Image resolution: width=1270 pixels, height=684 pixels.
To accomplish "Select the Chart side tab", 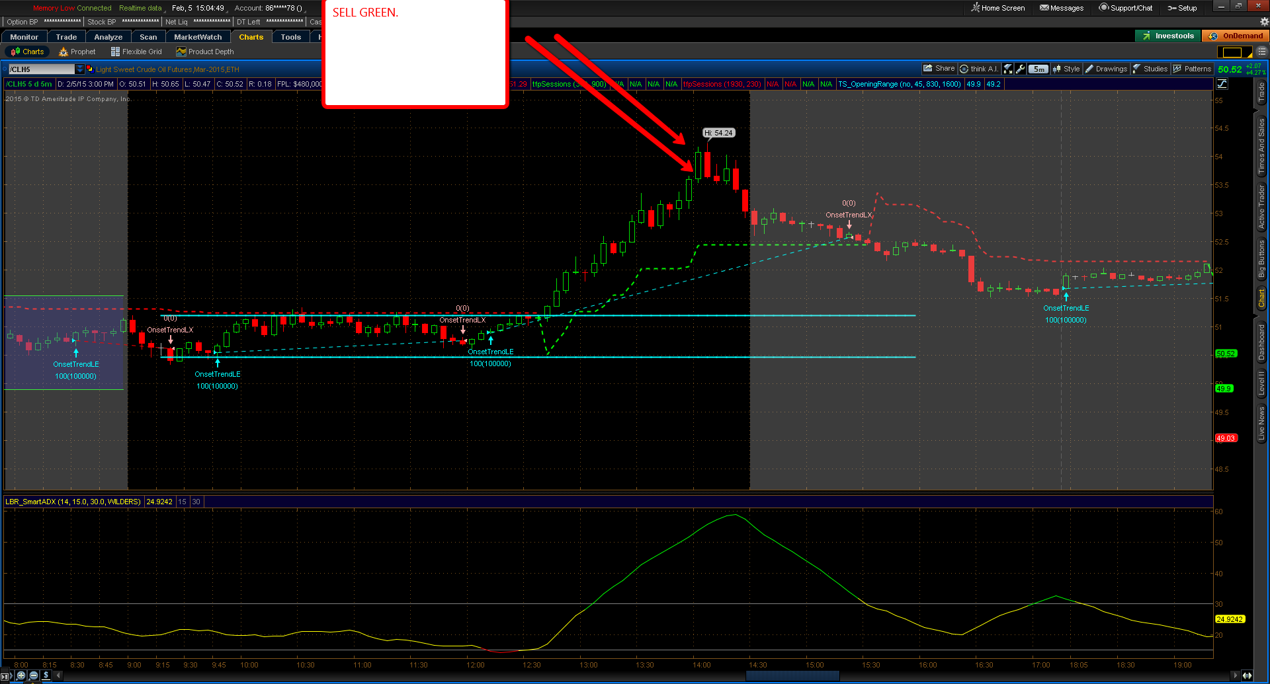I will (x=1261, y=298).
